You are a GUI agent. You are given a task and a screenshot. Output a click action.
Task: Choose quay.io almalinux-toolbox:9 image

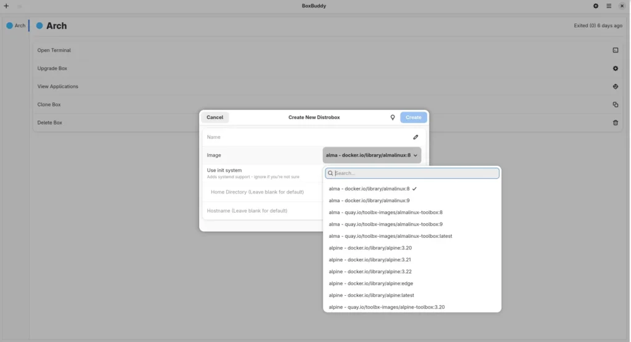click(x=412, y=224)
